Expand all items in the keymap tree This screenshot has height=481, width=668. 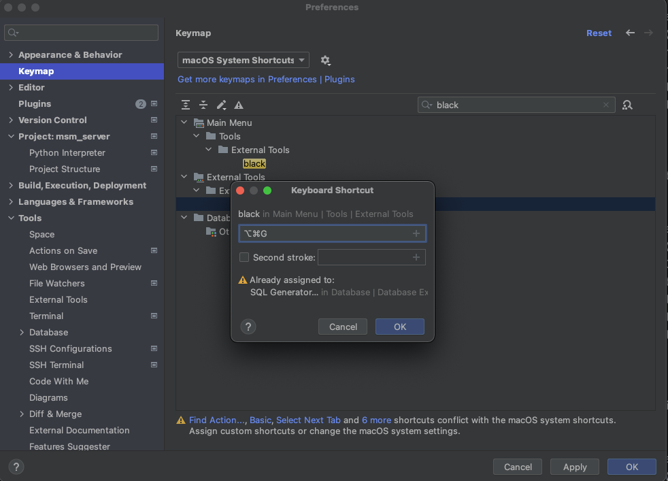(185, 105)
